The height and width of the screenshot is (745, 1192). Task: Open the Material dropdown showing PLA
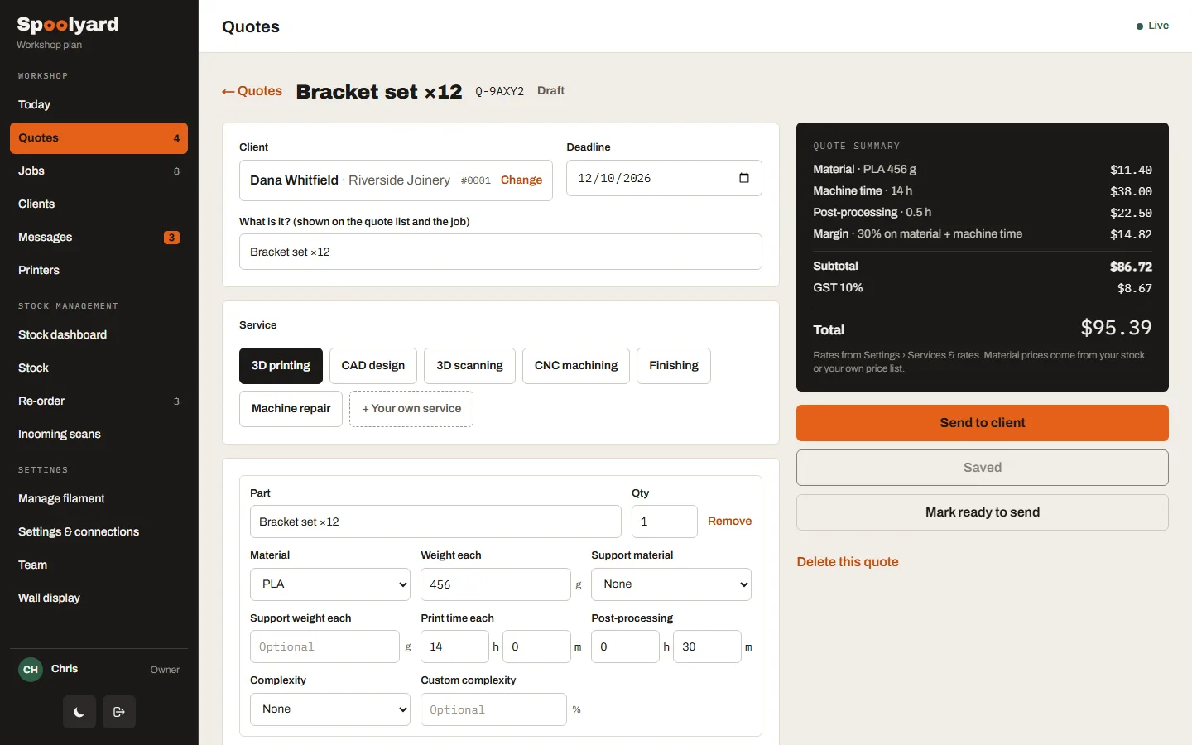click(330, 584)
